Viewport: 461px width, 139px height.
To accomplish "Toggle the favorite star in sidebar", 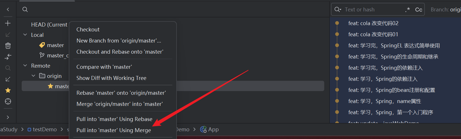I will point(8,90).
